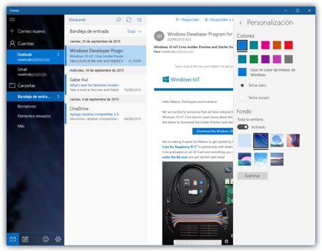Open the order the kit now link
Image resolution: width=322 pixels, height=252 pixels.
[x=175, y=157]
